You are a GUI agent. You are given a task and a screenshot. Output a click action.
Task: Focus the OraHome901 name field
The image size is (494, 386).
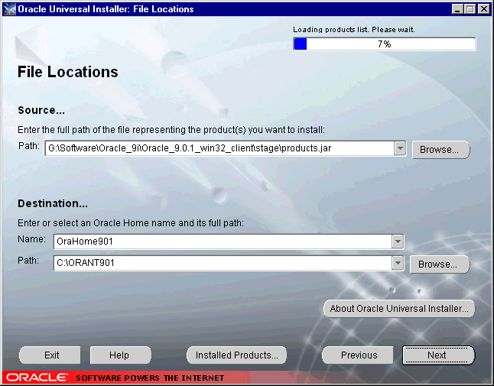(x=223, y=242)
